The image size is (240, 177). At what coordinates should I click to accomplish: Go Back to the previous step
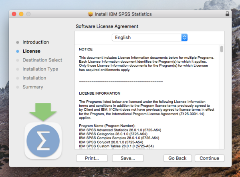(x=177, y=158)
